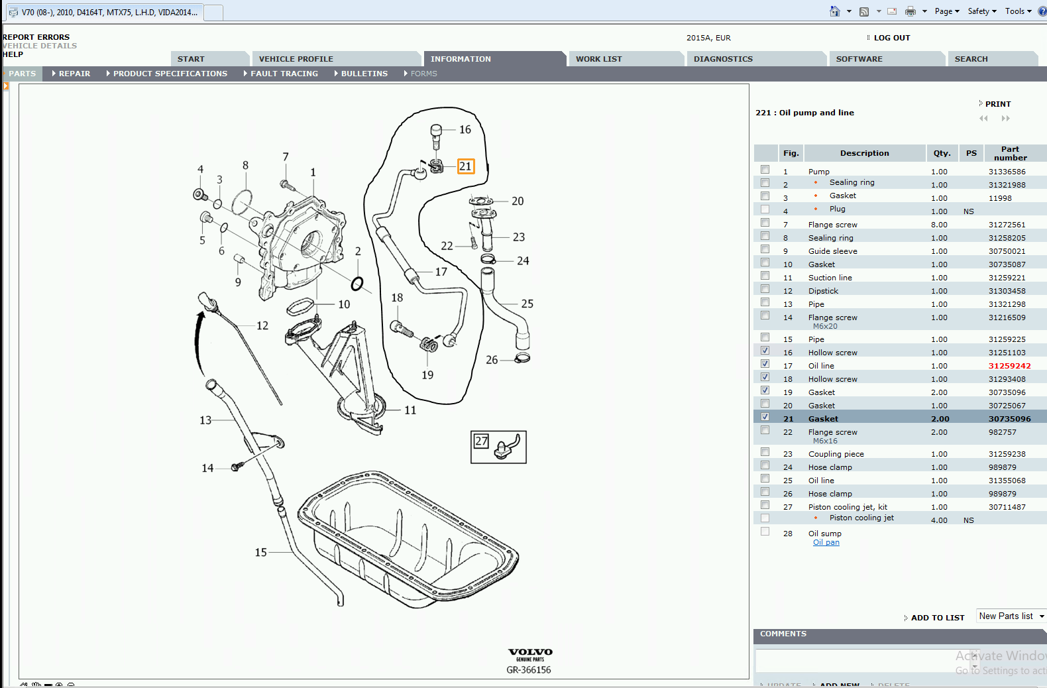Viewport: 1047px width, 688px height.
Task: Check the box for Fig 1 Pump
Action: (765, 170)
